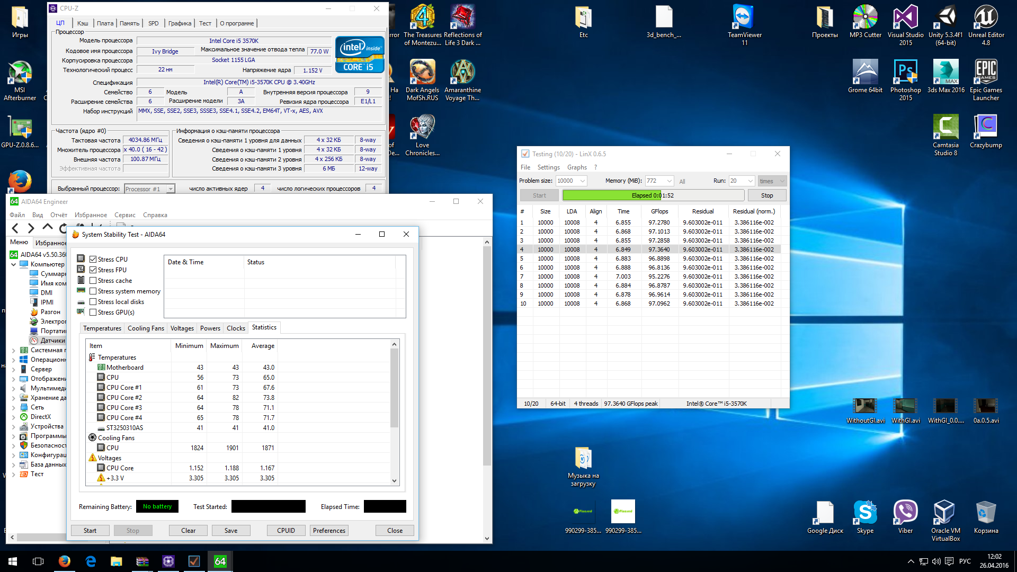Click the LinX elapsed progress bar

tap(653, 195)
